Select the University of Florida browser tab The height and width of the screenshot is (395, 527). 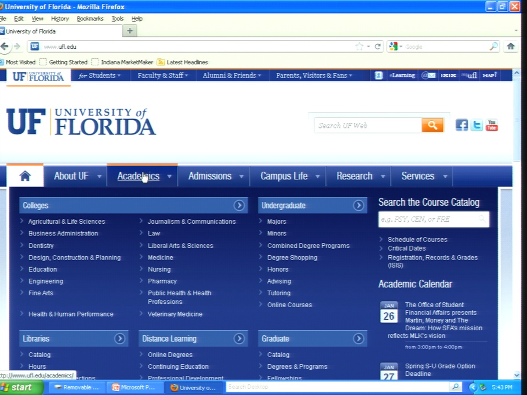pos(60,31)
